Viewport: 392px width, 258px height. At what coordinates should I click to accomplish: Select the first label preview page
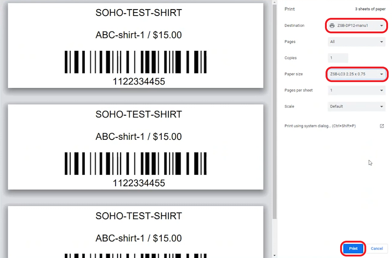(x=135, y=45)
